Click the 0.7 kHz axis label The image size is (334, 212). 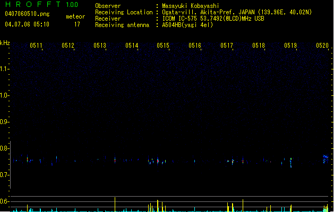pos(4,175)
